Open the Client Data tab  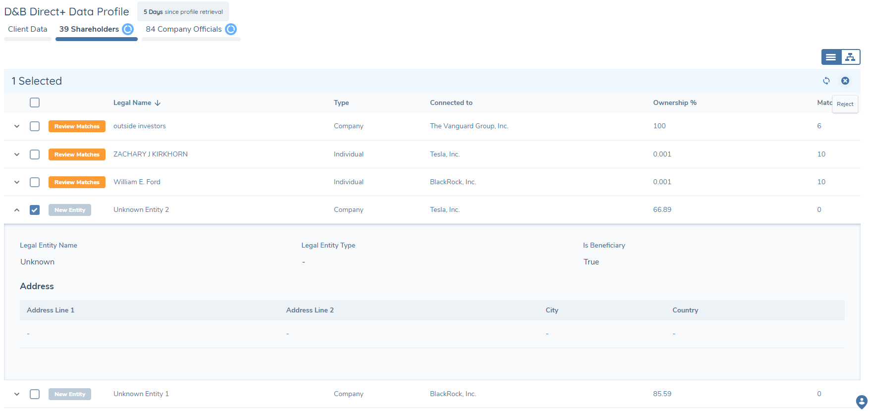point(28,29)
